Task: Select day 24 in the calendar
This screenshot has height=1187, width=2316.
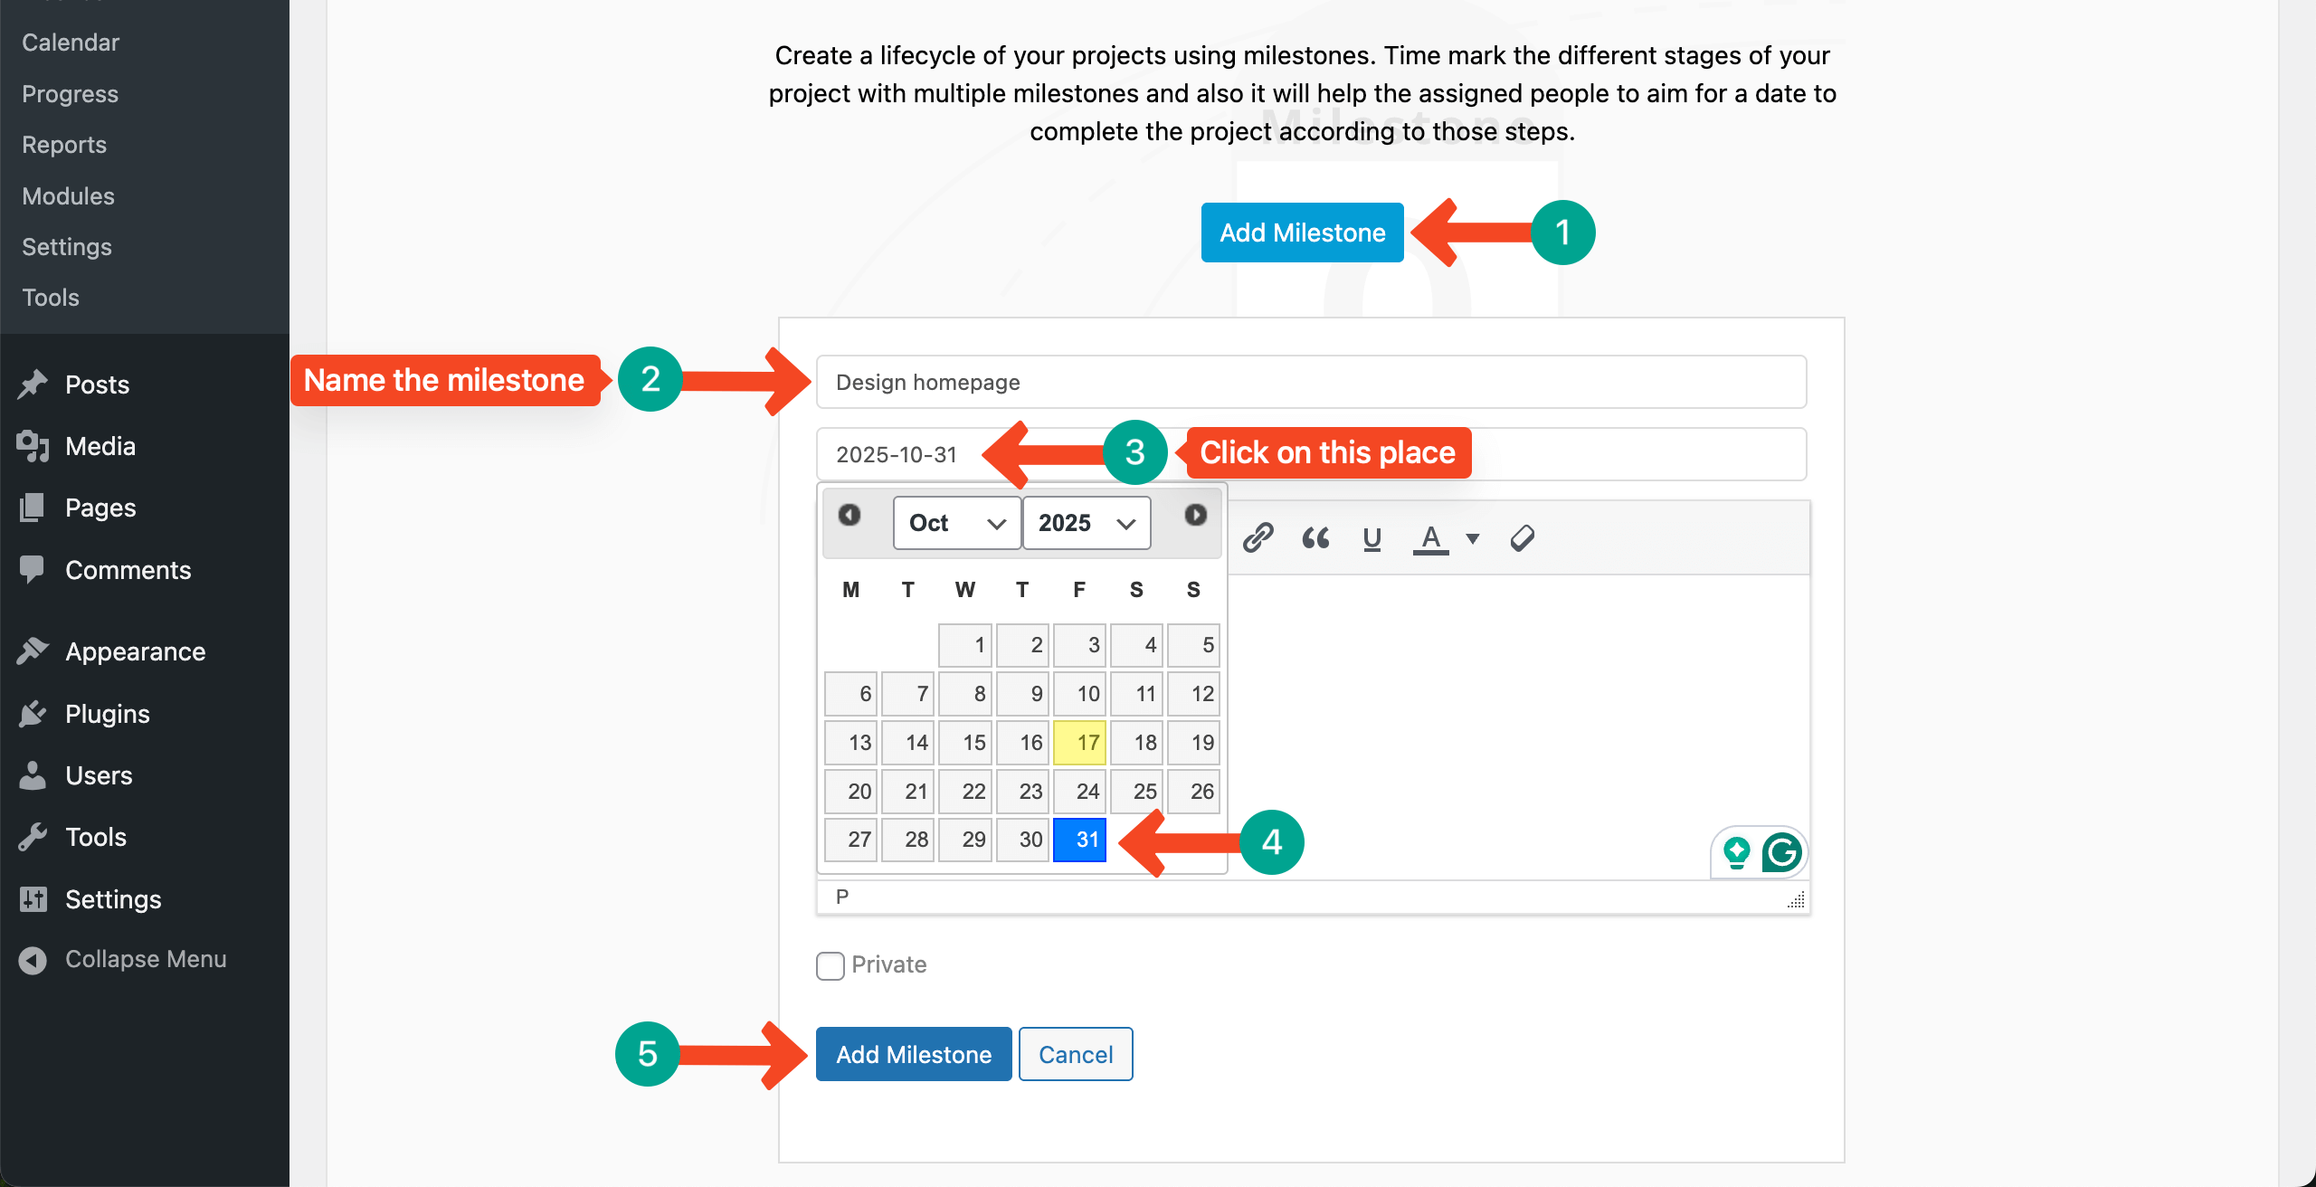Action: (1079, 792)
